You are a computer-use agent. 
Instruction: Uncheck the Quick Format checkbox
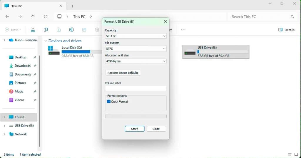[109, 102]
